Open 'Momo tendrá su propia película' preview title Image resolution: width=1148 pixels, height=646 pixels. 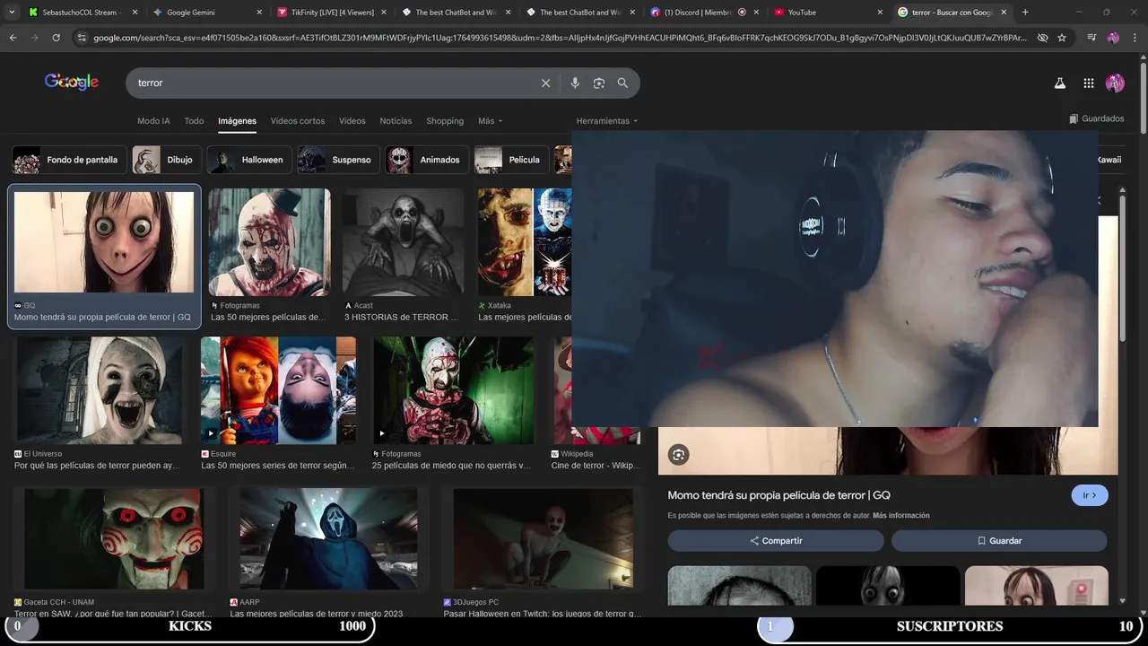(x=778, y=495)
